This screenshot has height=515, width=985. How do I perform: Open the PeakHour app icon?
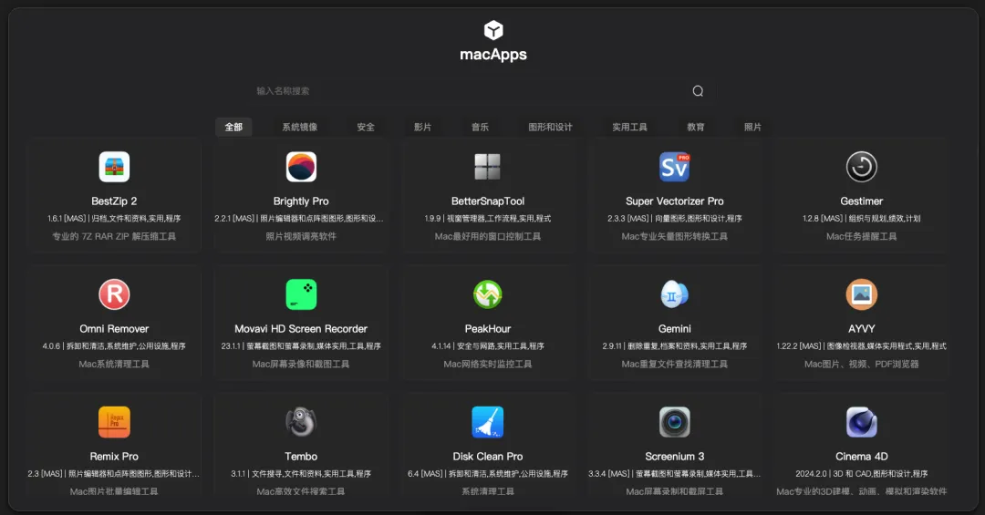[x=487, y=294]
